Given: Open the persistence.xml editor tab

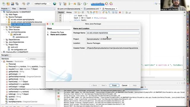Looking at the screenshot, I should click(x=92, y=9).
